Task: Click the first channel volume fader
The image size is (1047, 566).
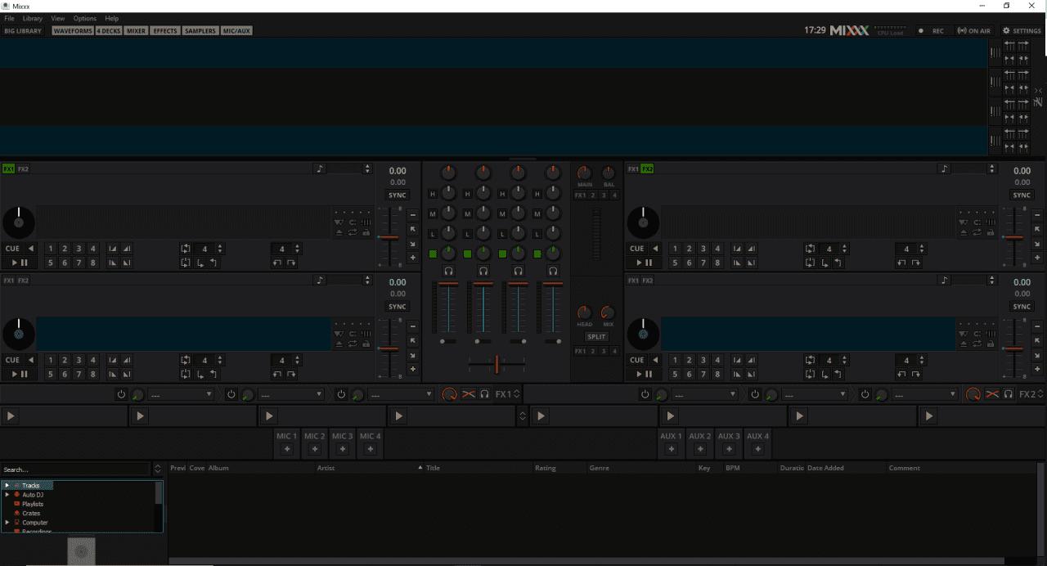Action: [448, 284]
